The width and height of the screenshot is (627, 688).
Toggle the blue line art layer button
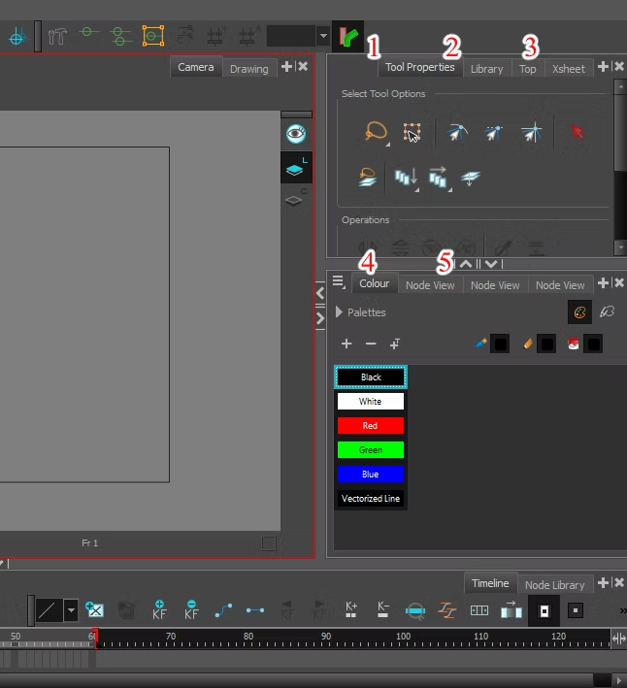click(296, 168)
